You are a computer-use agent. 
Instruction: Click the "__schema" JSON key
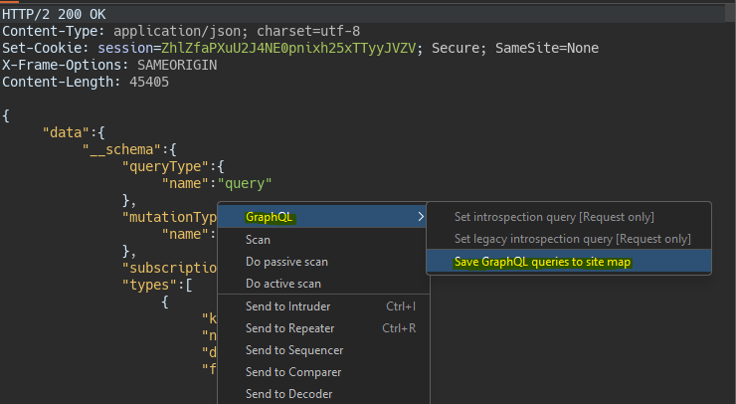pyautogui.click(x=120, y=149)
